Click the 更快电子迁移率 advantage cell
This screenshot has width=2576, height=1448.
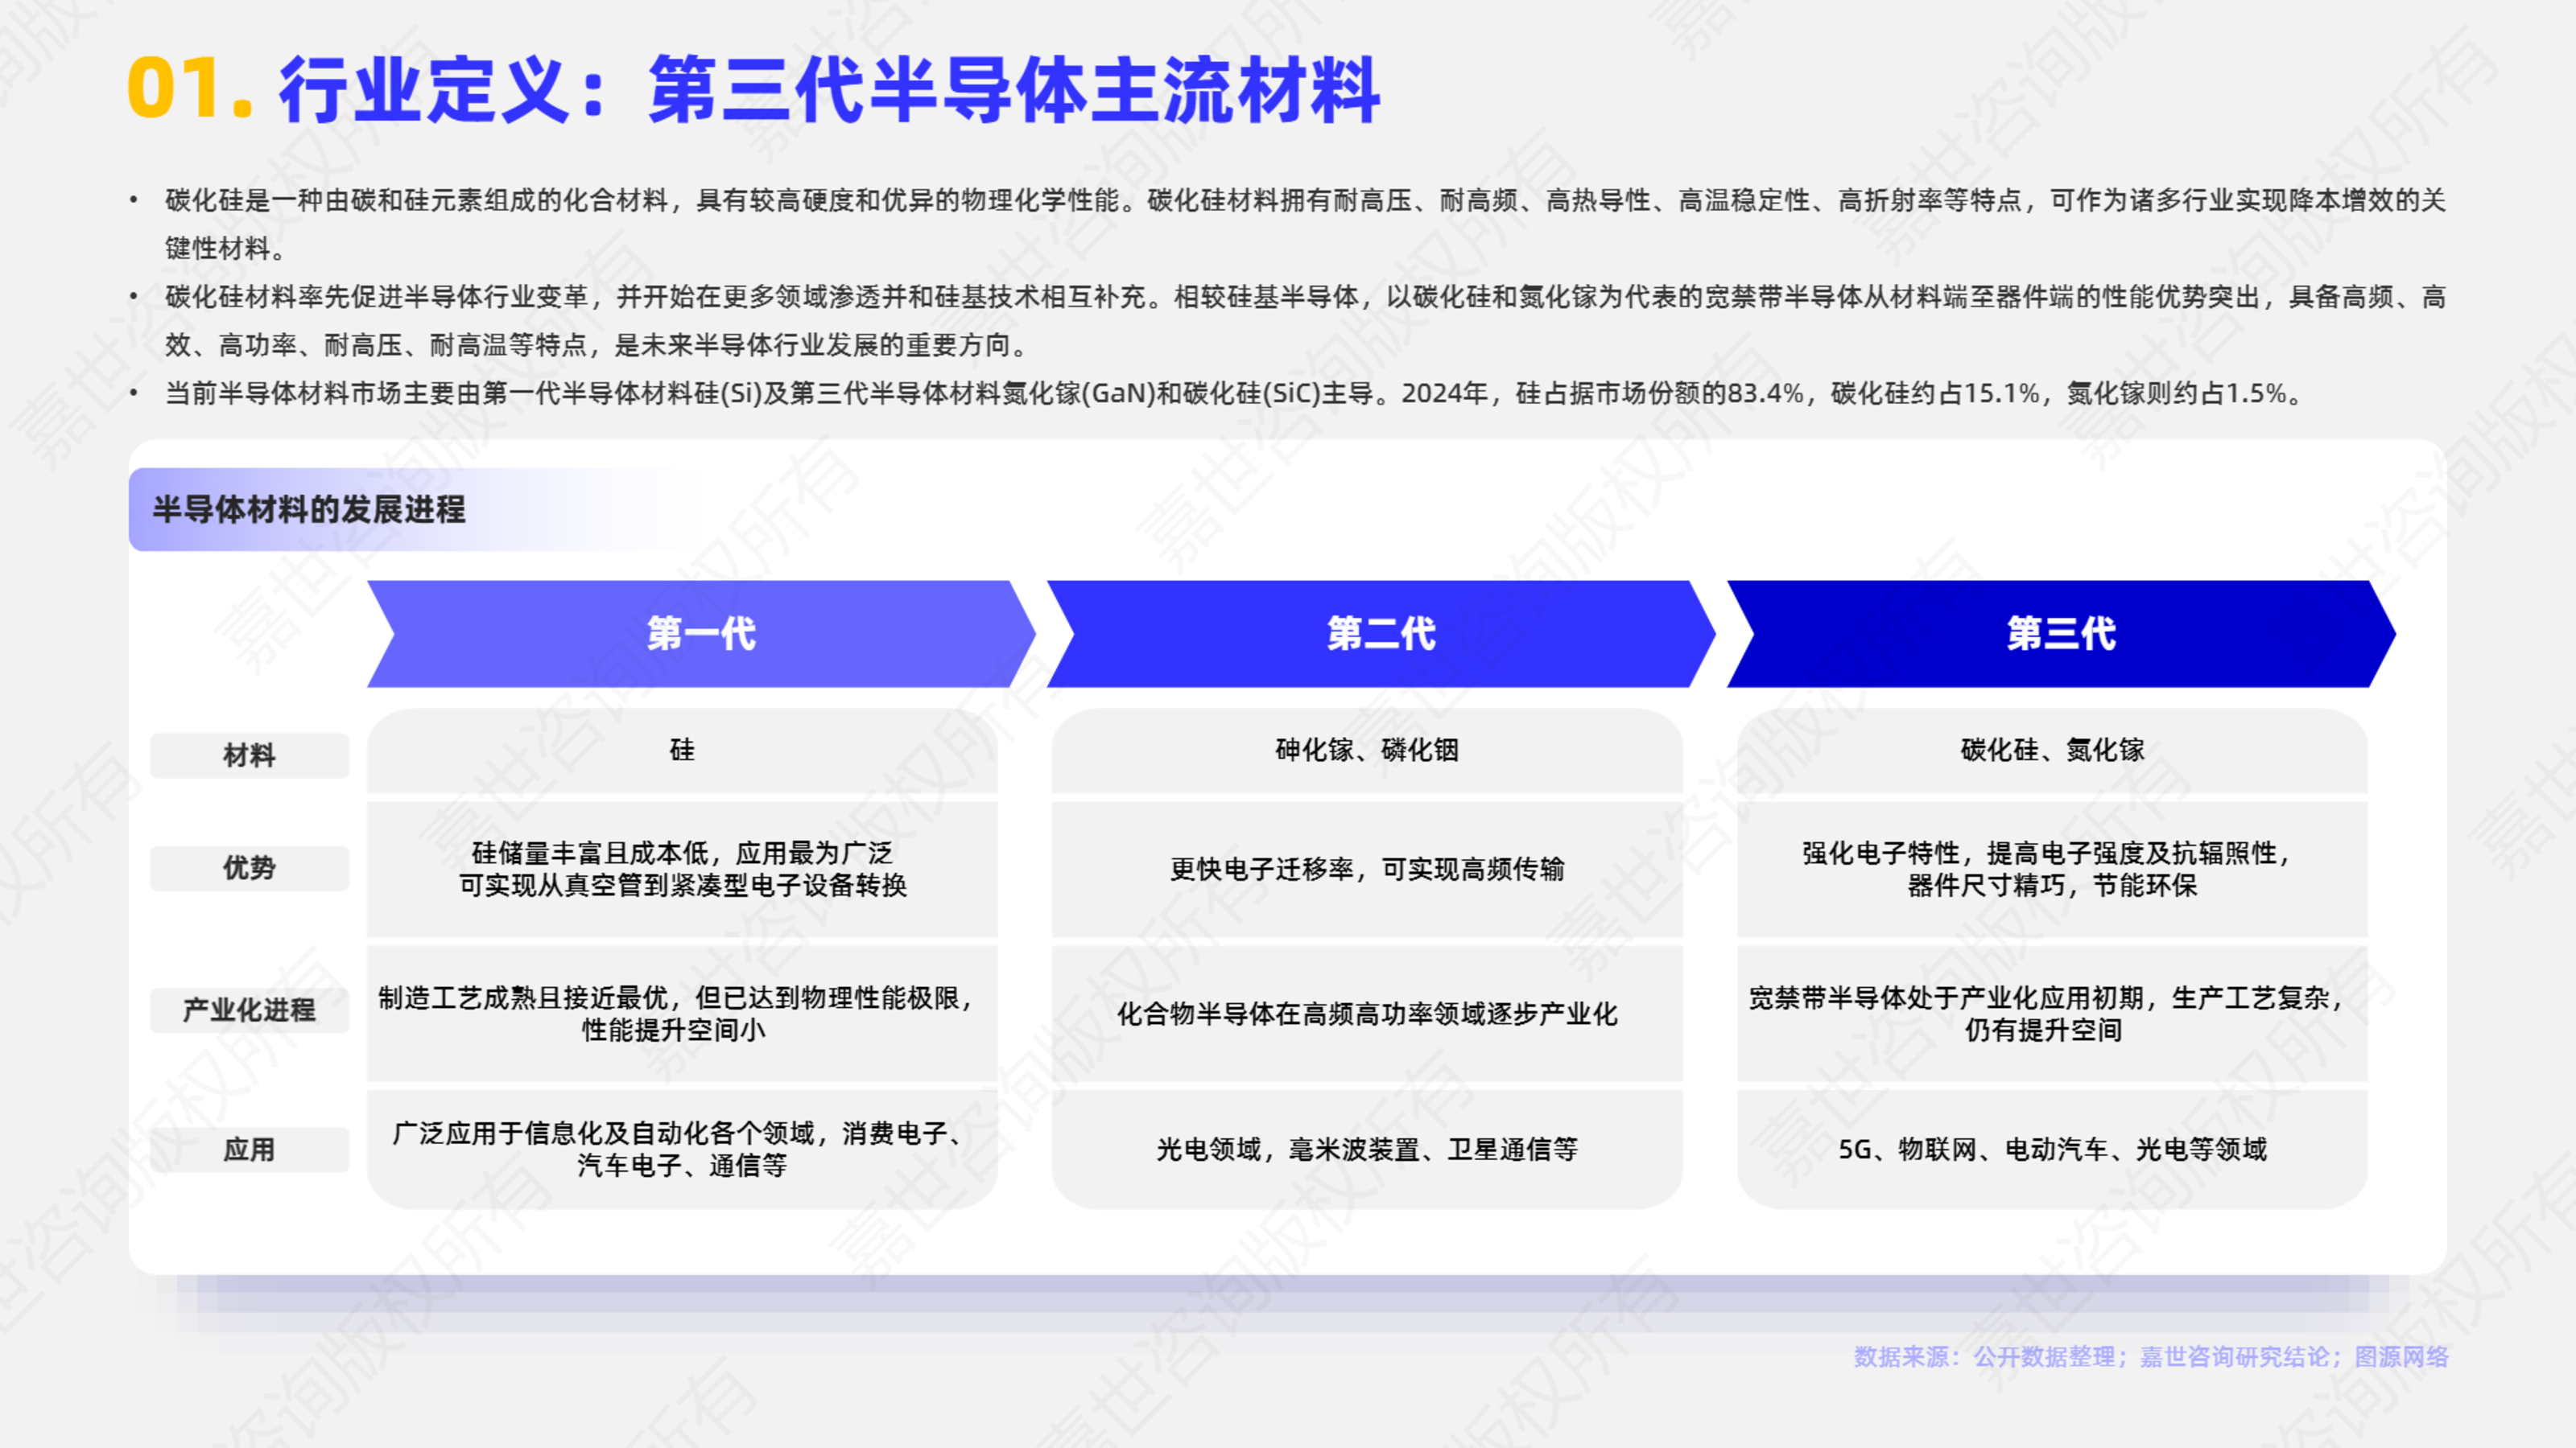[1366, 870]
